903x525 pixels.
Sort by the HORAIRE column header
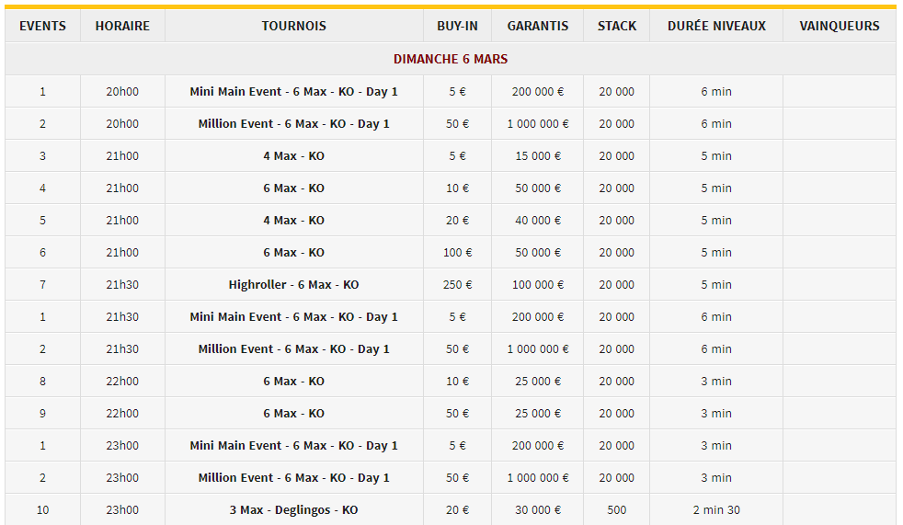coord(122,26)
